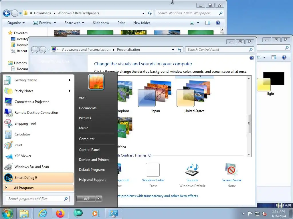Open Windows Explorer from taskbar
The width and height of the screenshot is (293, 219).
coord(24,213)
